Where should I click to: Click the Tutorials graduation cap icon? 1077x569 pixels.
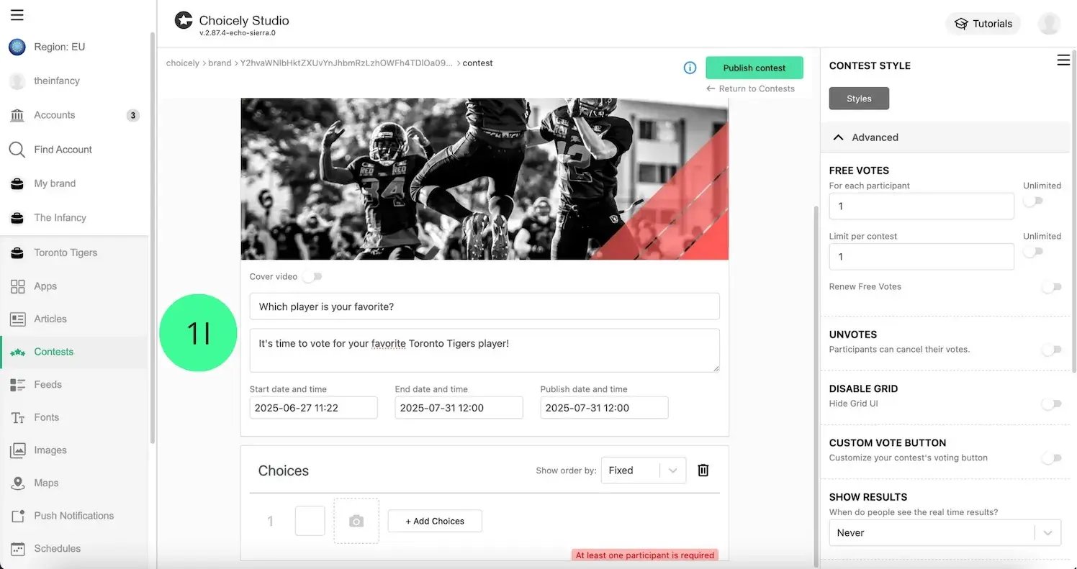[x=961, y=24]
